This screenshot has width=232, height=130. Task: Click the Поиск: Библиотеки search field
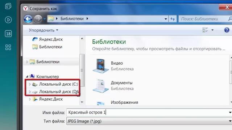pos(205,19)
